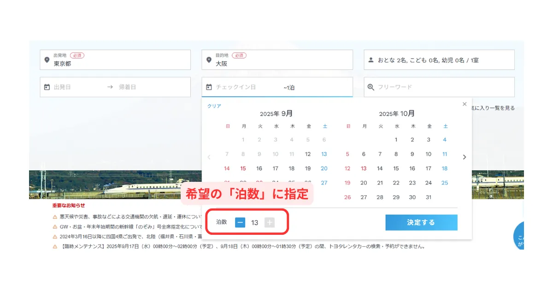The height and width of the screenshot is (290, 553).
Task: Click the passenger person icon
Action: 371,60
